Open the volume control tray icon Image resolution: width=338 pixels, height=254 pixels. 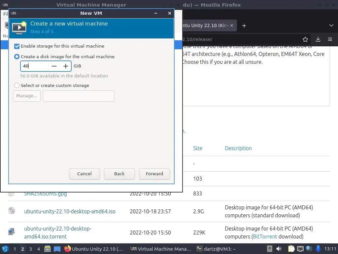(x=279, y=249)
